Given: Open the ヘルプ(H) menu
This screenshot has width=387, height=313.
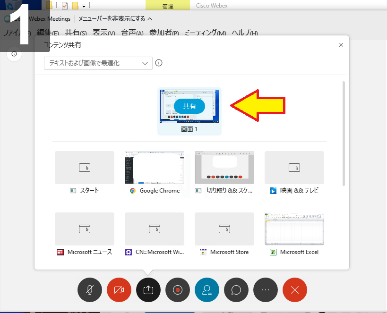Looking at the screenshot, I should point(245,33).
